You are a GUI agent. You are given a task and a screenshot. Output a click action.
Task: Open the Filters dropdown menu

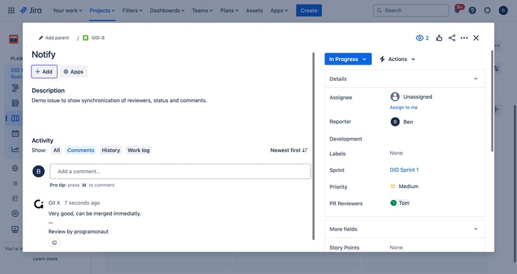(x=132, y=10)
